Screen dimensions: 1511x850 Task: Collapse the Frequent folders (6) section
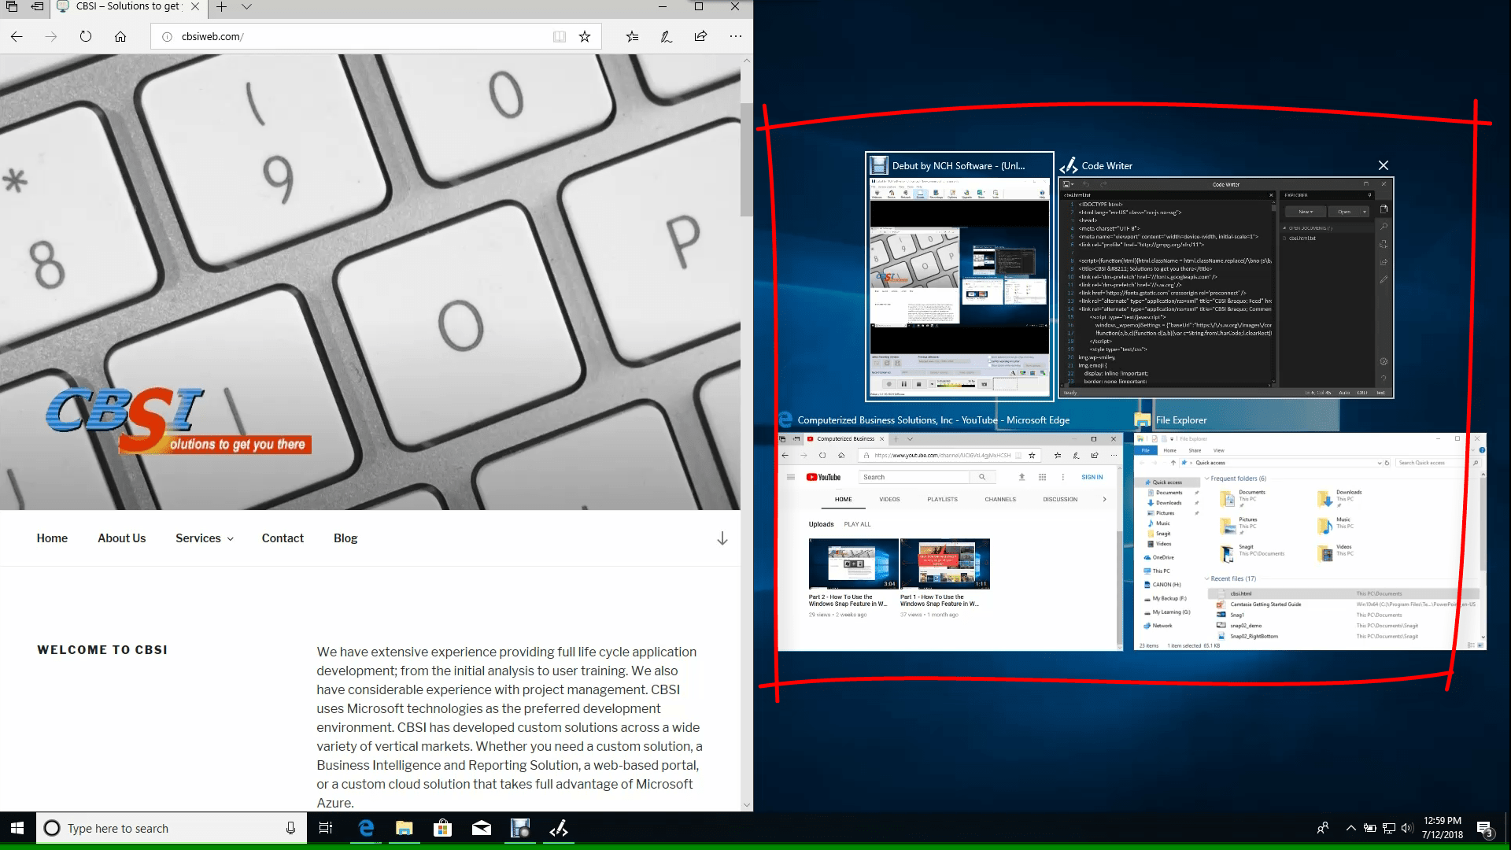point(1207,479)
